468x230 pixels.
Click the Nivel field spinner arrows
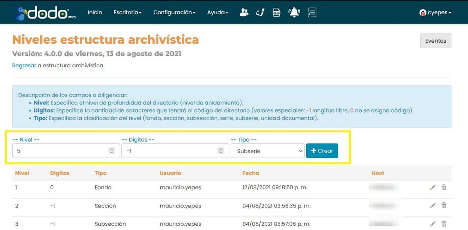111,151
